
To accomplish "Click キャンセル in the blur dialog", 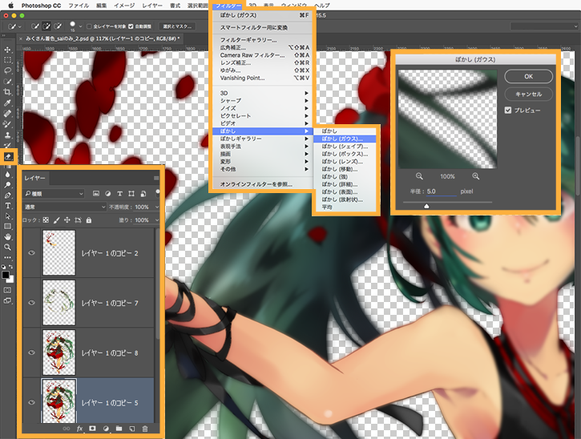I will [528, 94].
